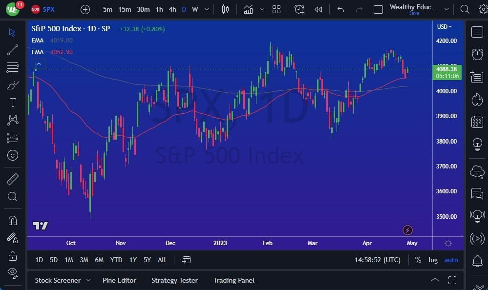
Task: Pick the XABCD pattern tool
Action: tap(12, 120)
